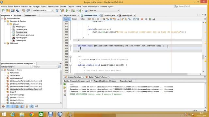Open the Archivo menu
The width and height of the screenshot is (209, 117).
pos(4,6)
